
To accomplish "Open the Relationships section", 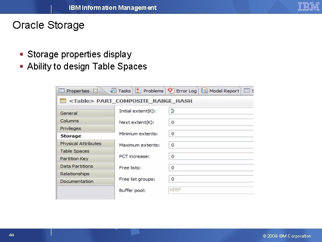I will point(85,174).
